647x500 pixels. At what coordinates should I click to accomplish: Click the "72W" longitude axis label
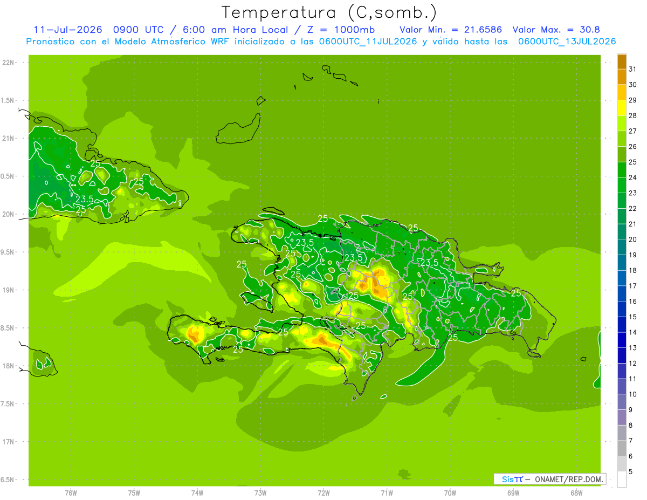tap(323, 493)
